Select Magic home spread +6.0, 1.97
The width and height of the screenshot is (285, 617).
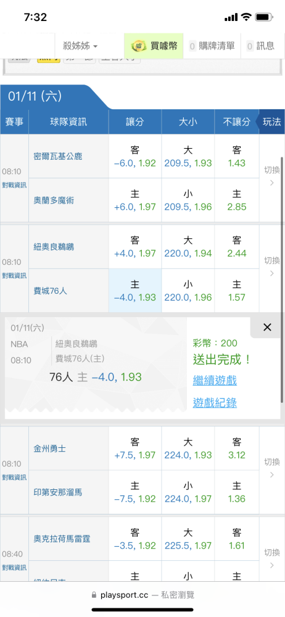(x=134, y=201)
